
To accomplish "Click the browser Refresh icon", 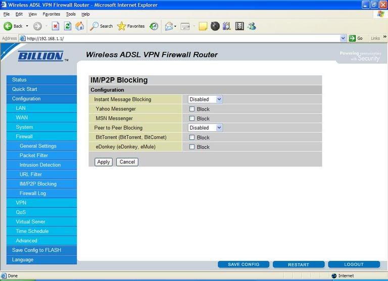I will [x=67, y=26].
